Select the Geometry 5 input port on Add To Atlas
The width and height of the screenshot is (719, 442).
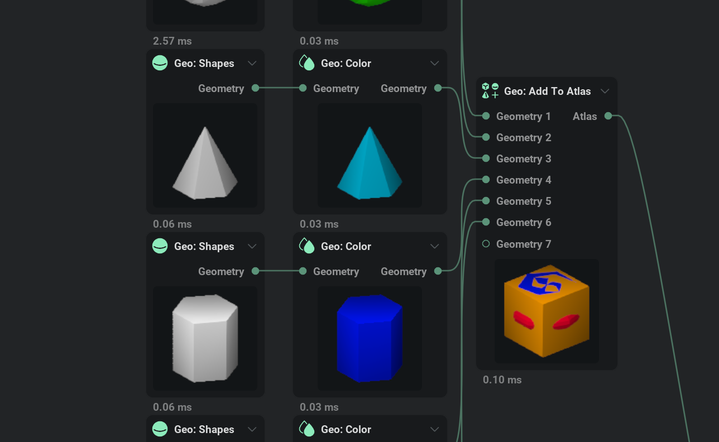click(486, 201)
